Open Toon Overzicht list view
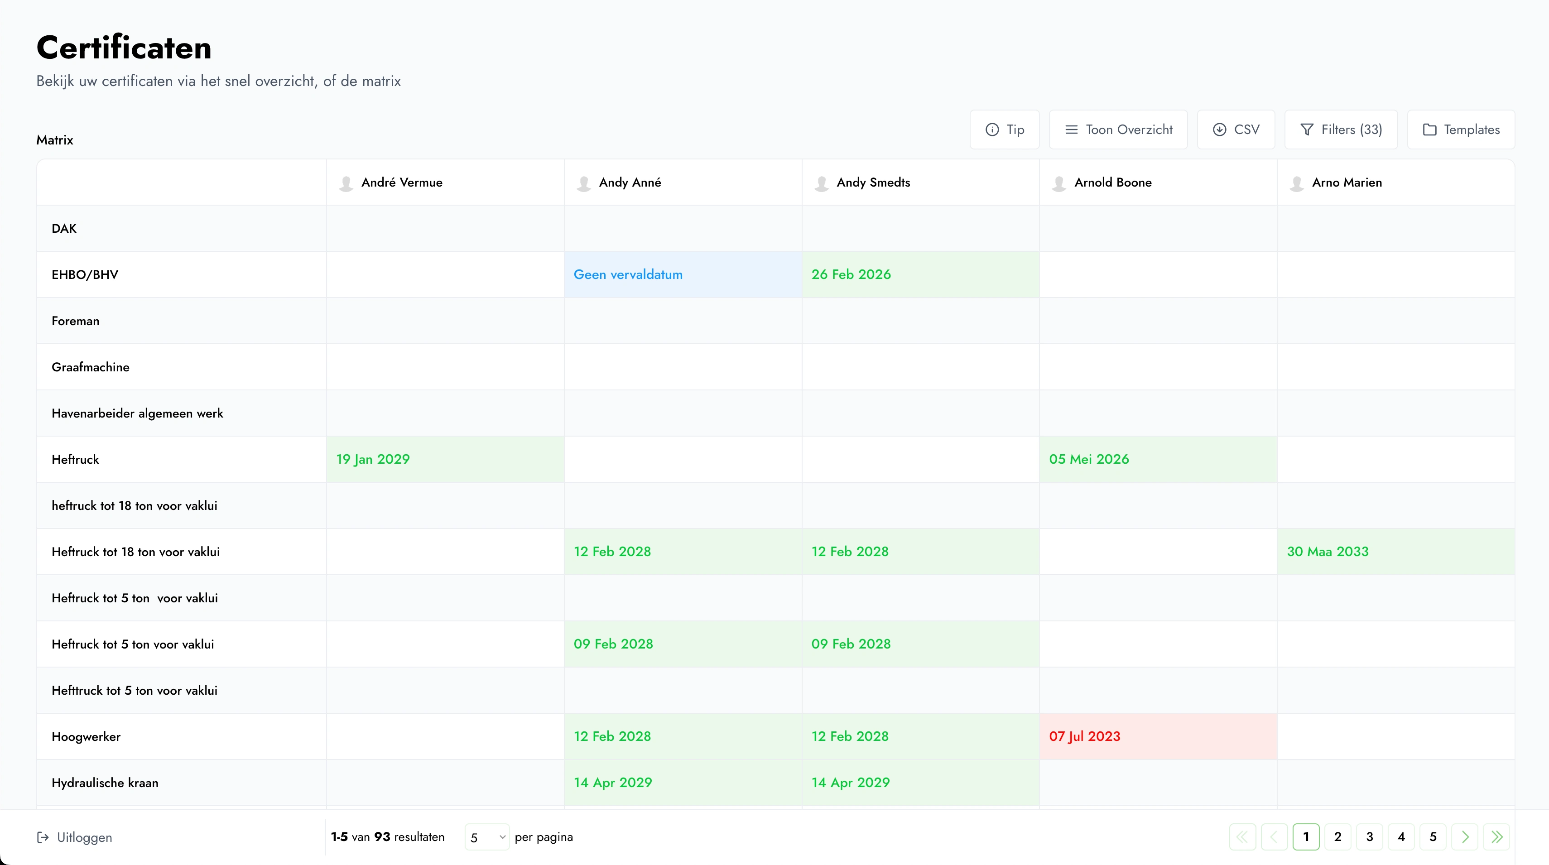The height and width of the screenshot is (865, 1549). pyautogui.click(x=1118, y=129)
